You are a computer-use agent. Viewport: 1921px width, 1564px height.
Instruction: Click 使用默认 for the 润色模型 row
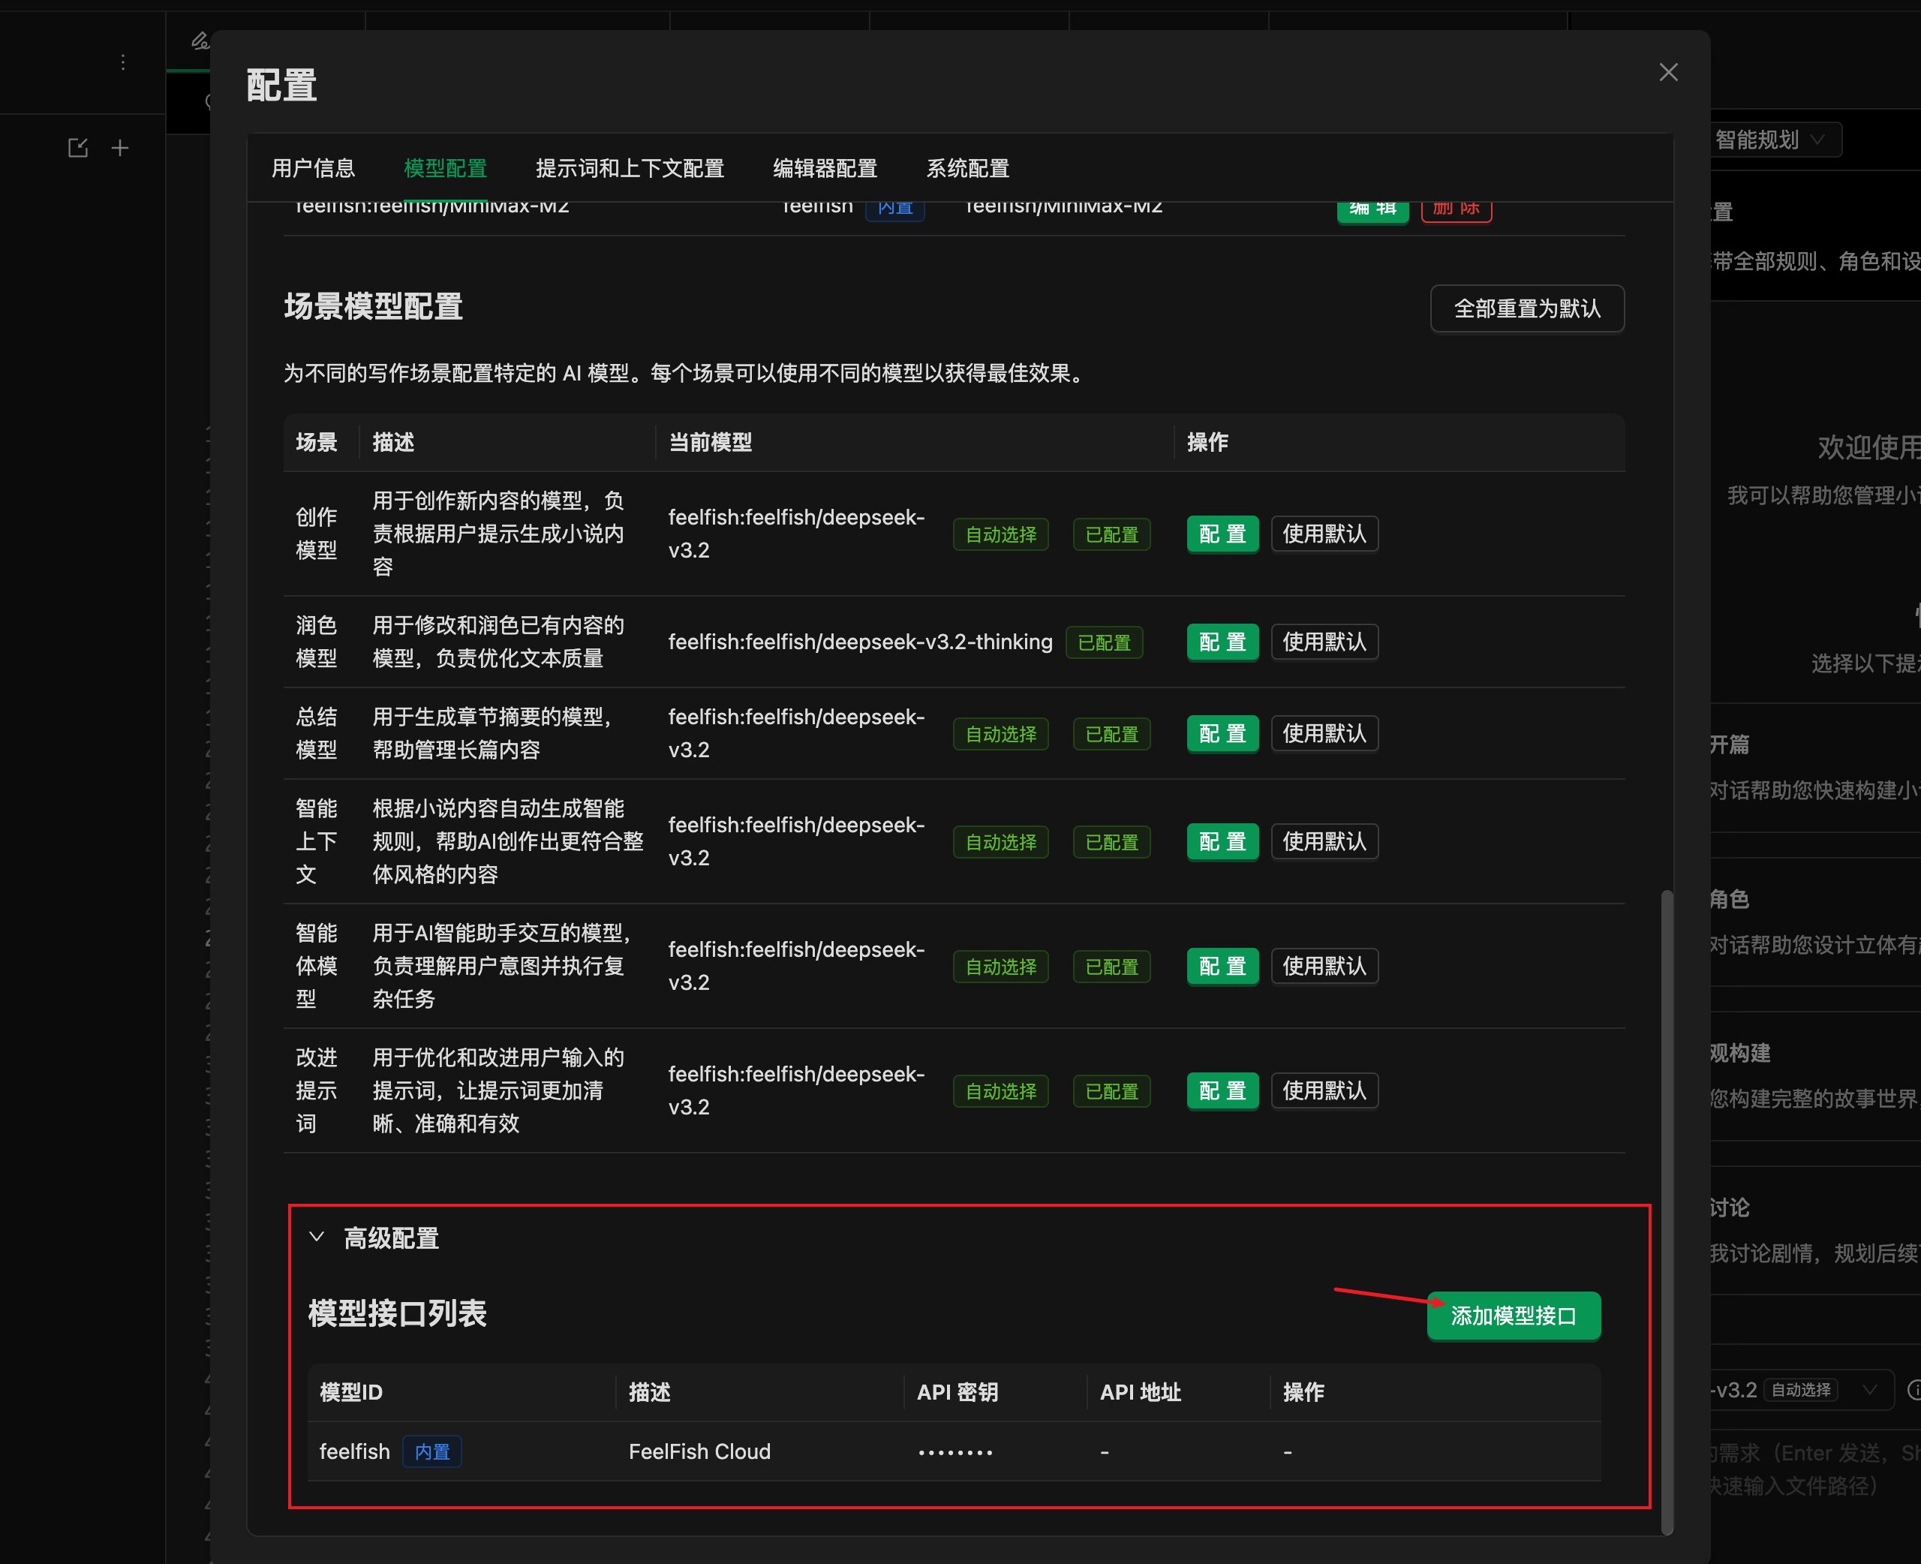pyautogui.click(x=1324, y=642)
